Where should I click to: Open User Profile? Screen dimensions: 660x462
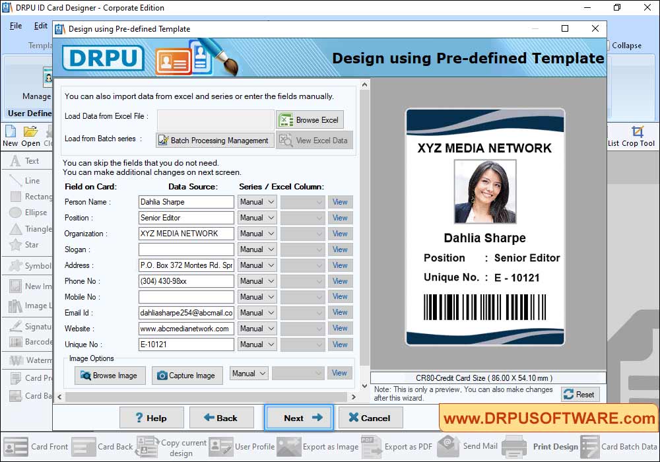[x=242, y=446]
